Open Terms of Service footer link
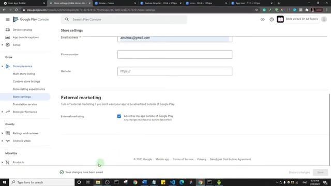The height and width of the screenshot is (186, 331). coord(183,159)
